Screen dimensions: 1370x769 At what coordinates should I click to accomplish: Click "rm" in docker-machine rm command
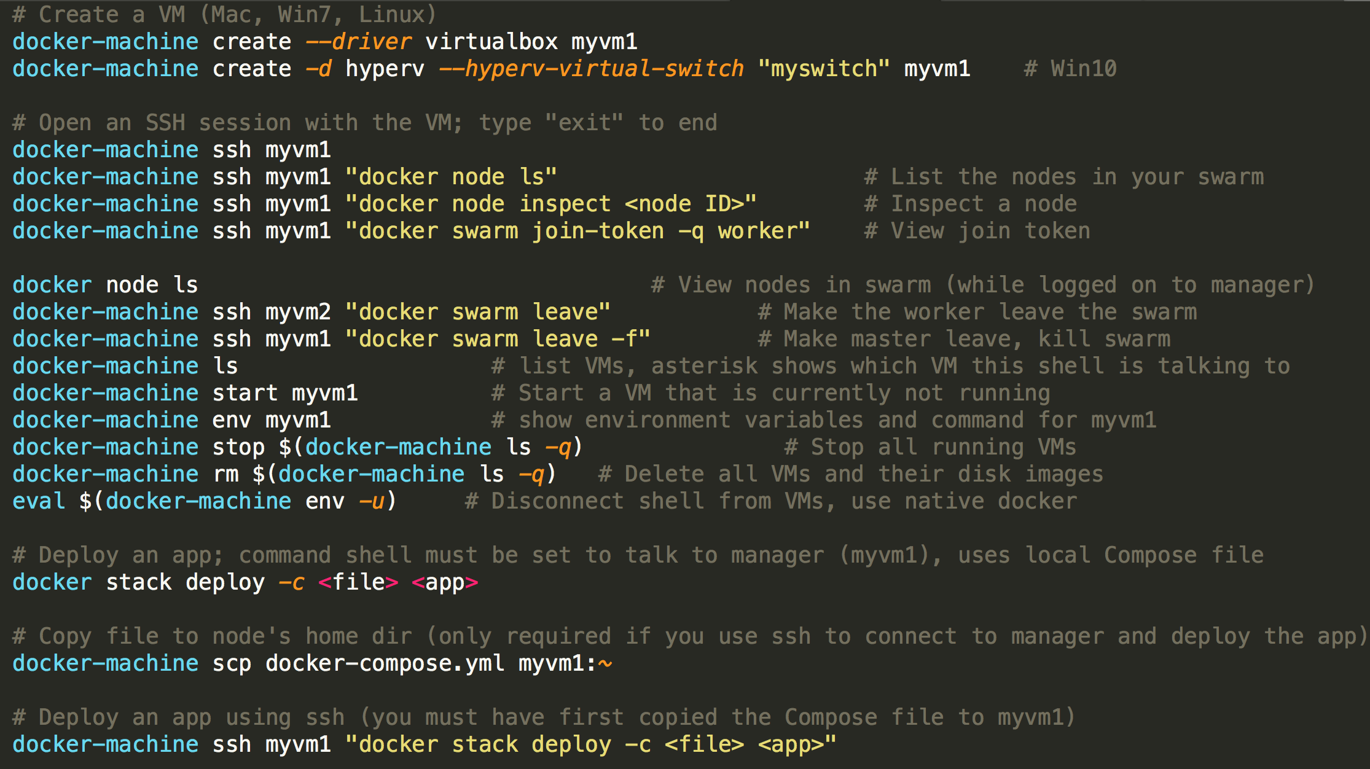pyautogui.click(x=225, y=474)
